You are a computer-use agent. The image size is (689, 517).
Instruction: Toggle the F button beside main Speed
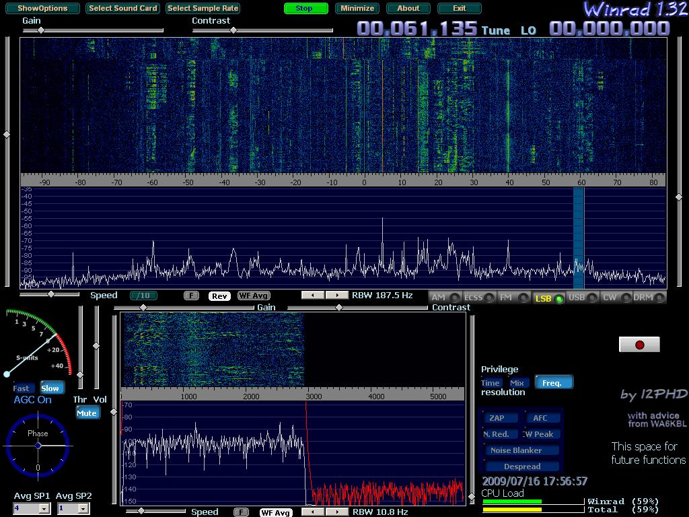point(191,296)
